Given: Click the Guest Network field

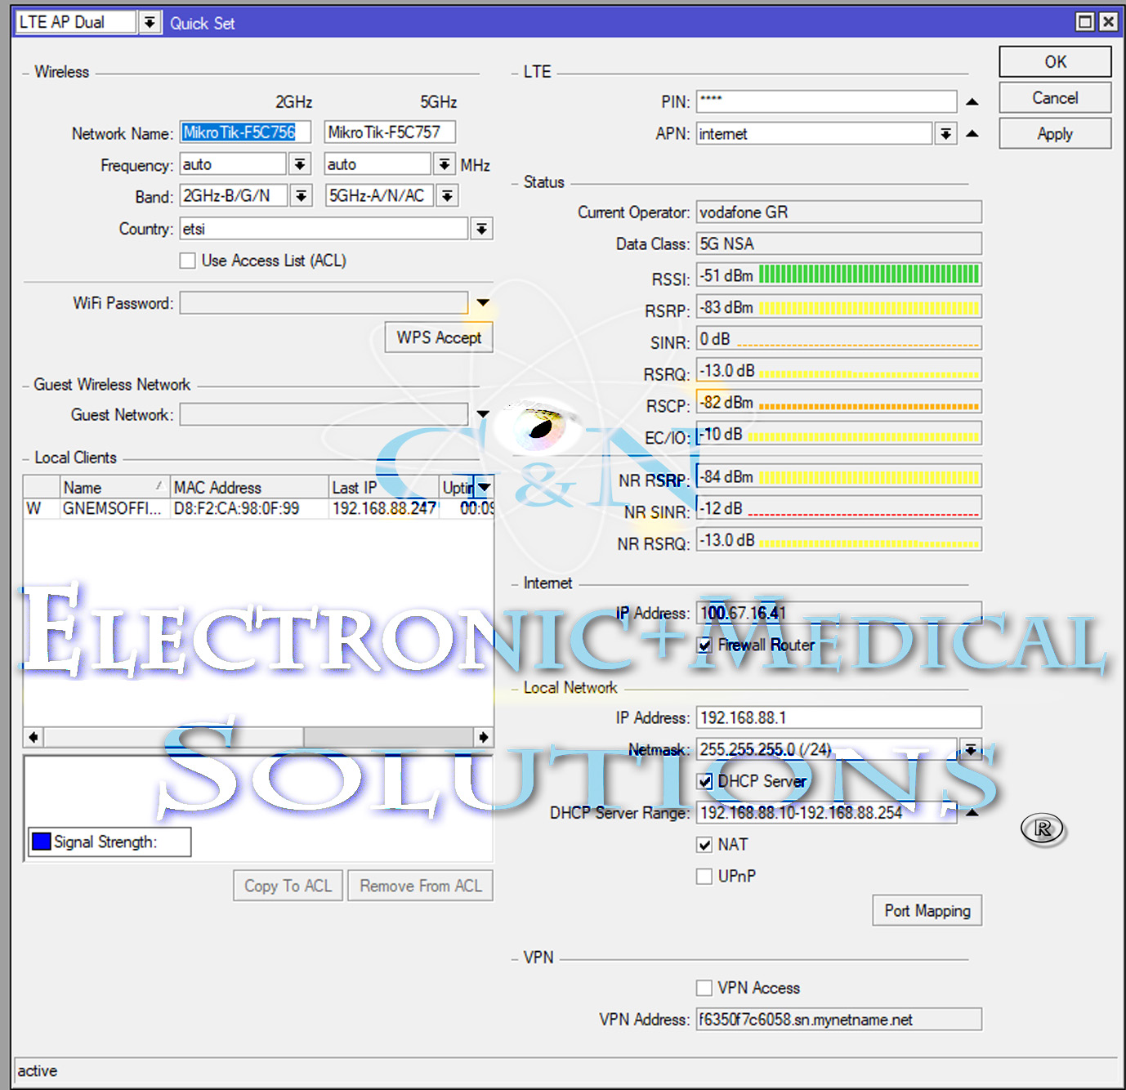Looking at the screenshot, I should (x=324, y=414).
